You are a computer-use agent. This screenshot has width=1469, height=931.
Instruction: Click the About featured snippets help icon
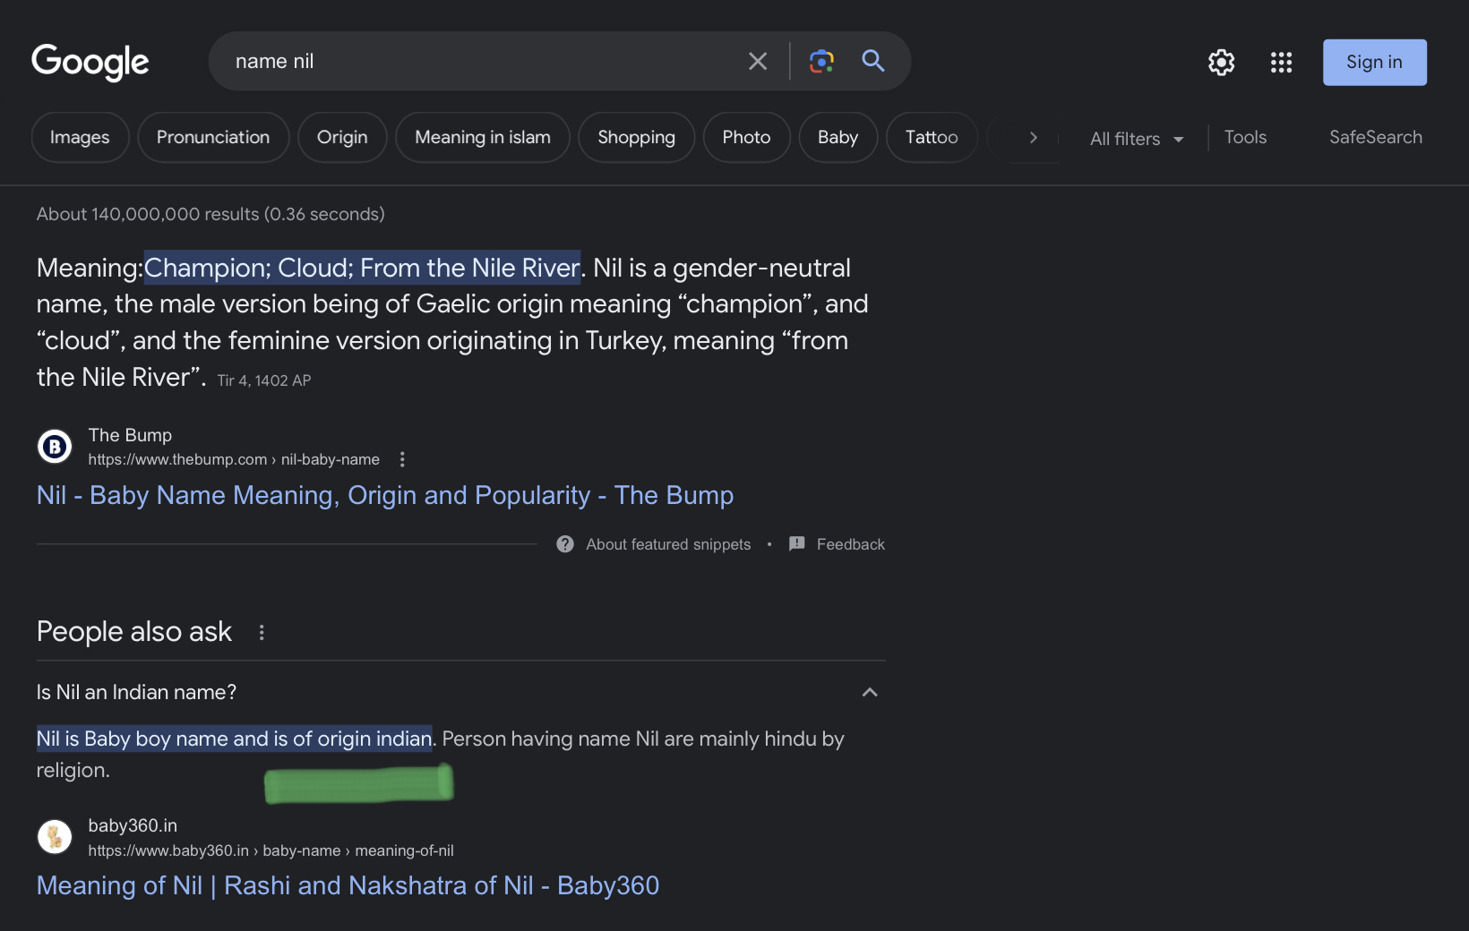click(565, 544)
